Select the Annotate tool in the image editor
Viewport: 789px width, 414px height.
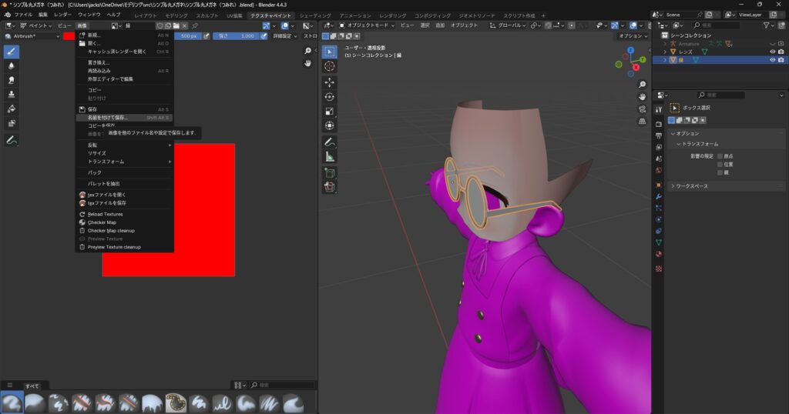11,141
